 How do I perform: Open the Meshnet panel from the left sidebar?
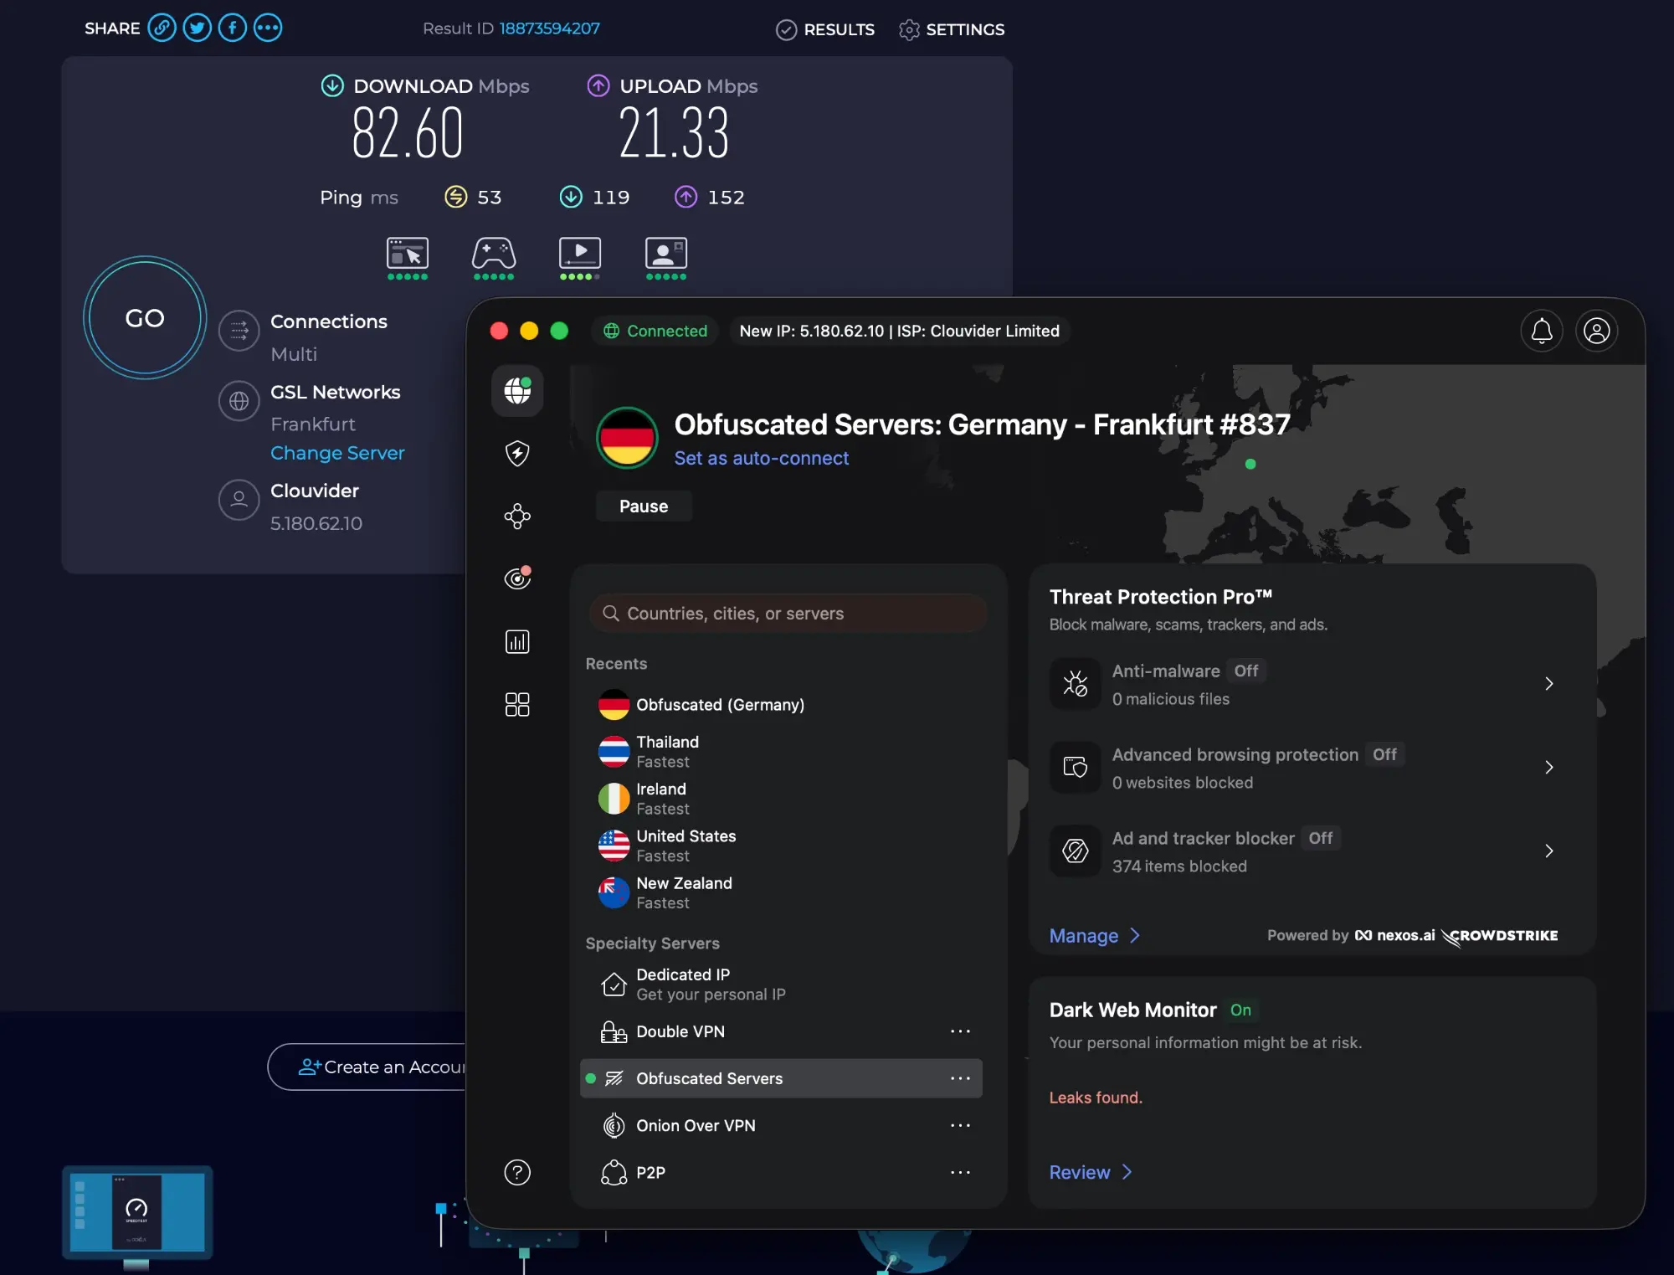tap(518, 516)
